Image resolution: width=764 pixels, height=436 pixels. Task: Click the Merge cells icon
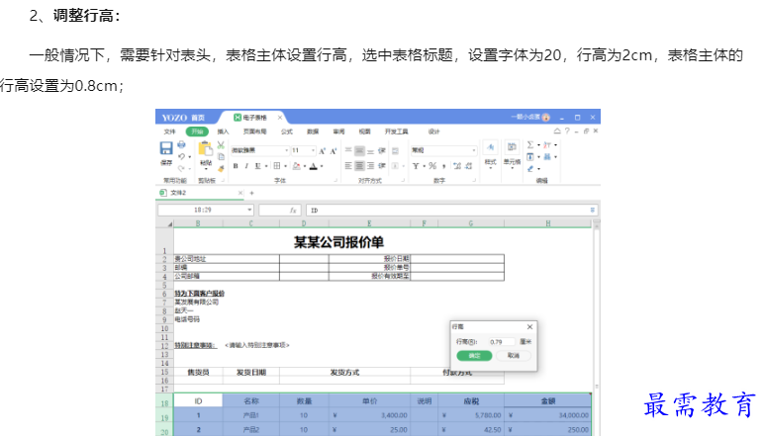coord(395,166)
